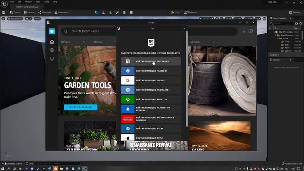Viewport: 304px width, 171px height.
Task: Open the Sands collection thumbnail
Action: click(220, 136)
